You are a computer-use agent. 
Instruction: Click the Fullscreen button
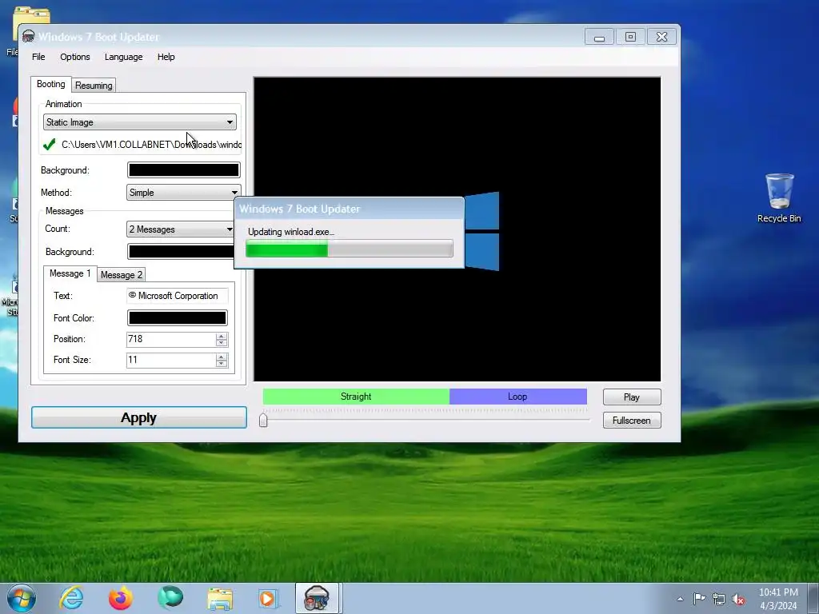[632, 421]
